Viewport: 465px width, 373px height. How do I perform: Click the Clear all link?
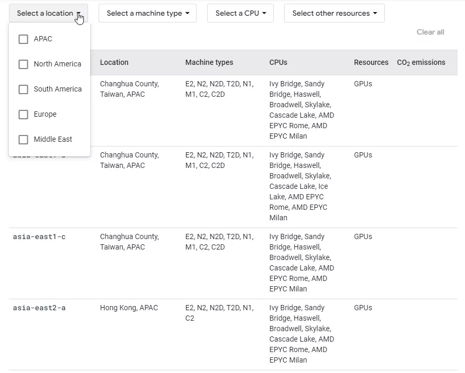pyautogui.click(x=430, y=32)
